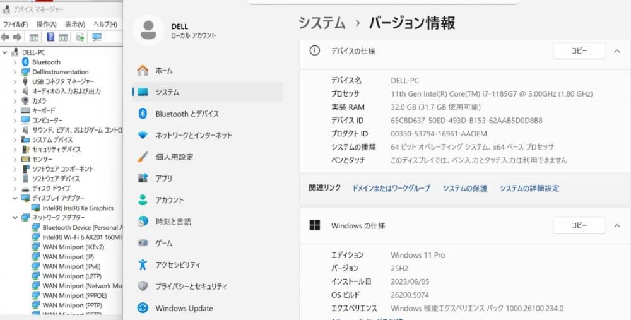The image size is (631, 320).
Task: Collapse the ネットワーク アダプター tree node
Action: 15,217
